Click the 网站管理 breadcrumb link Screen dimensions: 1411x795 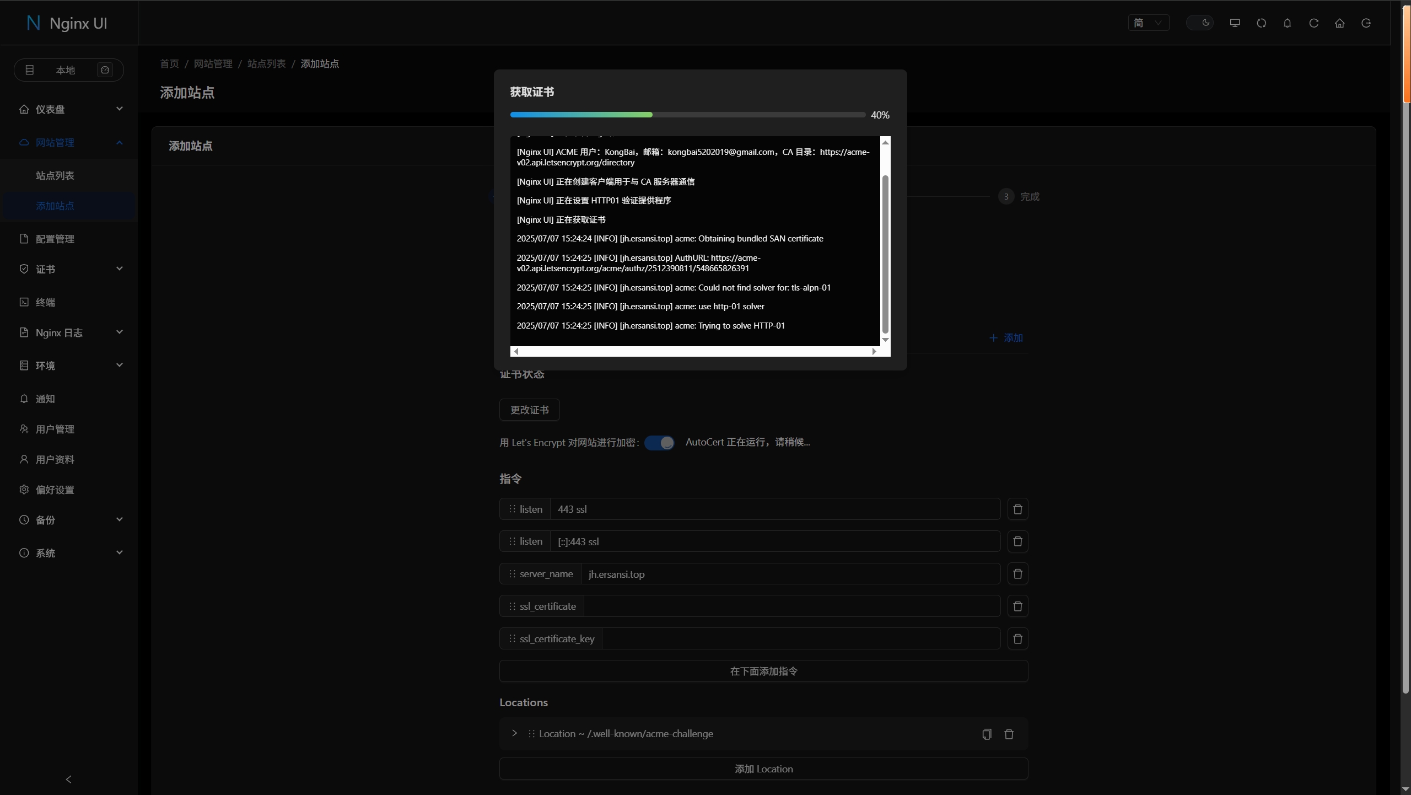click(x=213, y=63)
